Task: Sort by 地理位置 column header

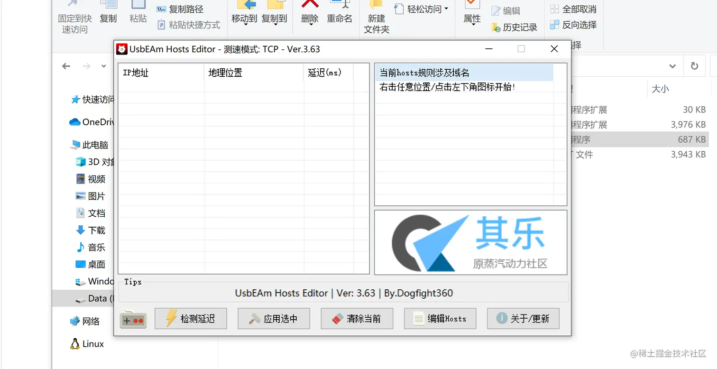Action: click(x=254, y=73)
